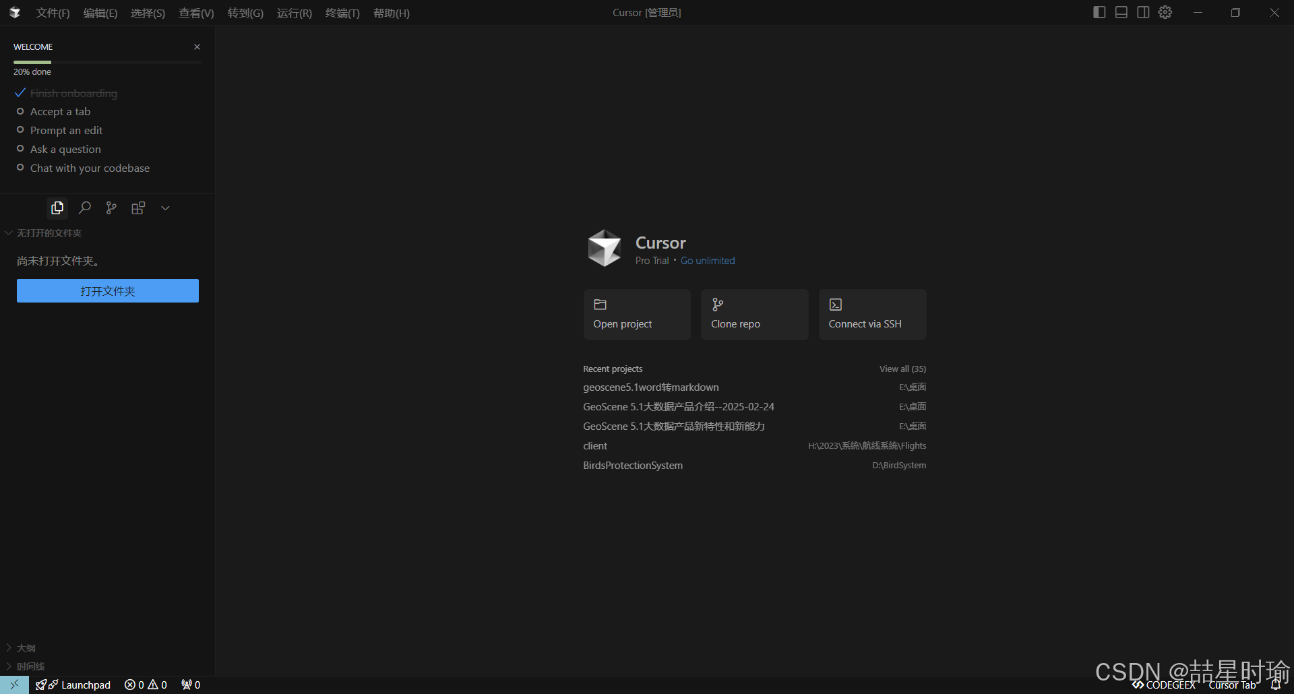The image size is (1294, 694).
Task: Restore down the Cursor window
Action: point(1235,13)
